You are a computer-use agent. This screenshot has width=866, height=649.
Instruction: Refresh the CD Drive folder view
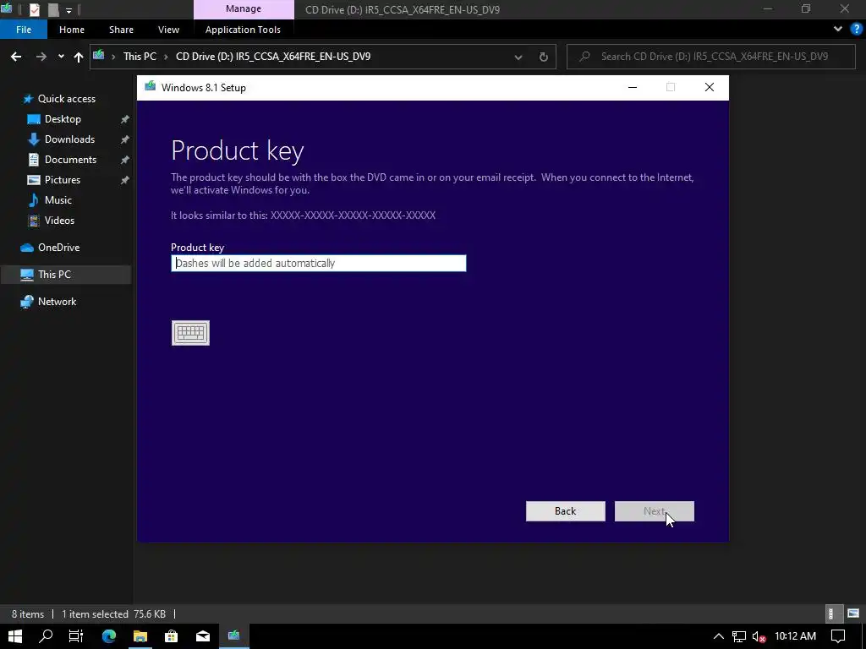coord(544,57)
